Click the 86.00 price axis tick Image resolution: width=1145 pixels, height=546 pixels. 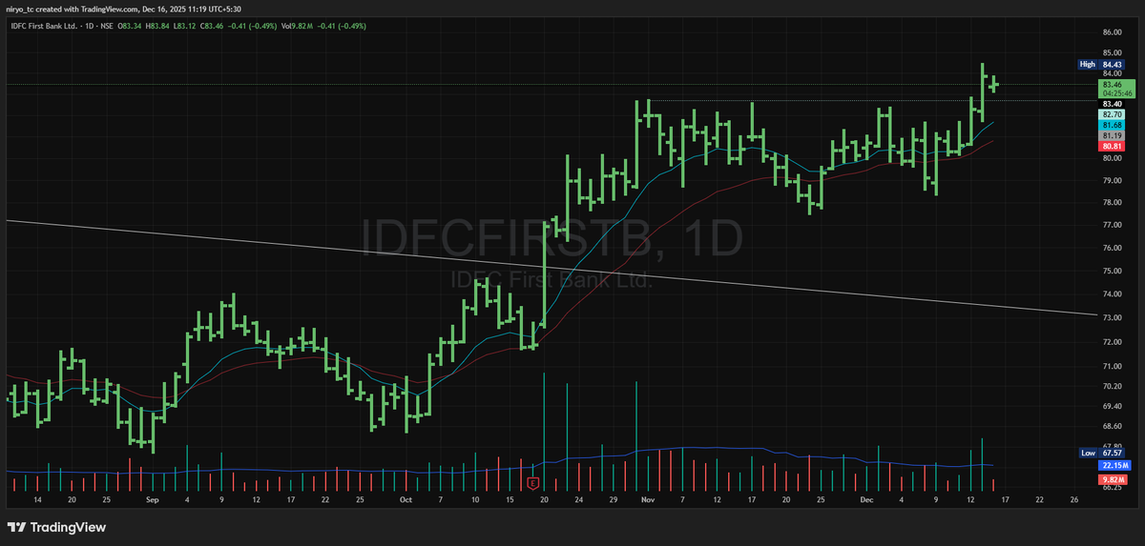(1112, 31)
